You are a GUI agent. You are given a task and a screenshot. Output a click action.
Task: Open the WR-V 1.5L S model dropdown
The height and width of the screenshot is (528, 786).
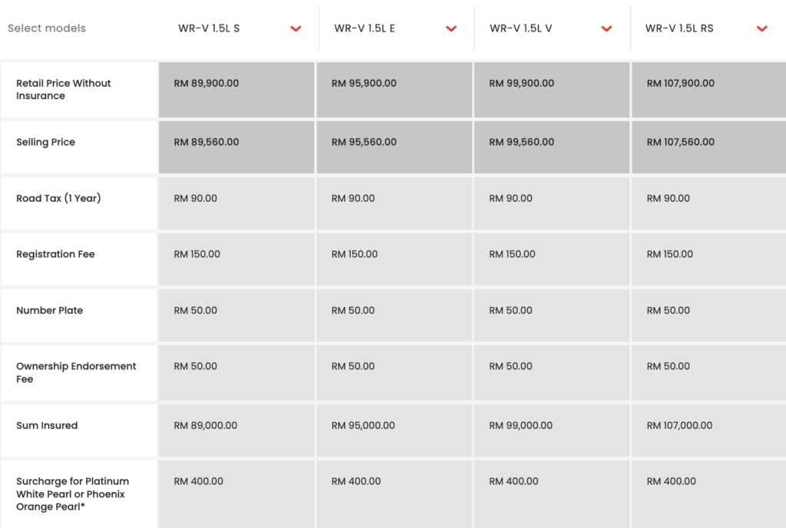coord(296,29)
